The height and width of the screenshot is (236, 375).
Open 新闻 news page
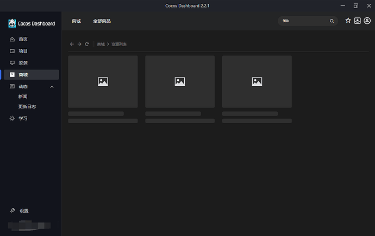(x=23, y=97)
